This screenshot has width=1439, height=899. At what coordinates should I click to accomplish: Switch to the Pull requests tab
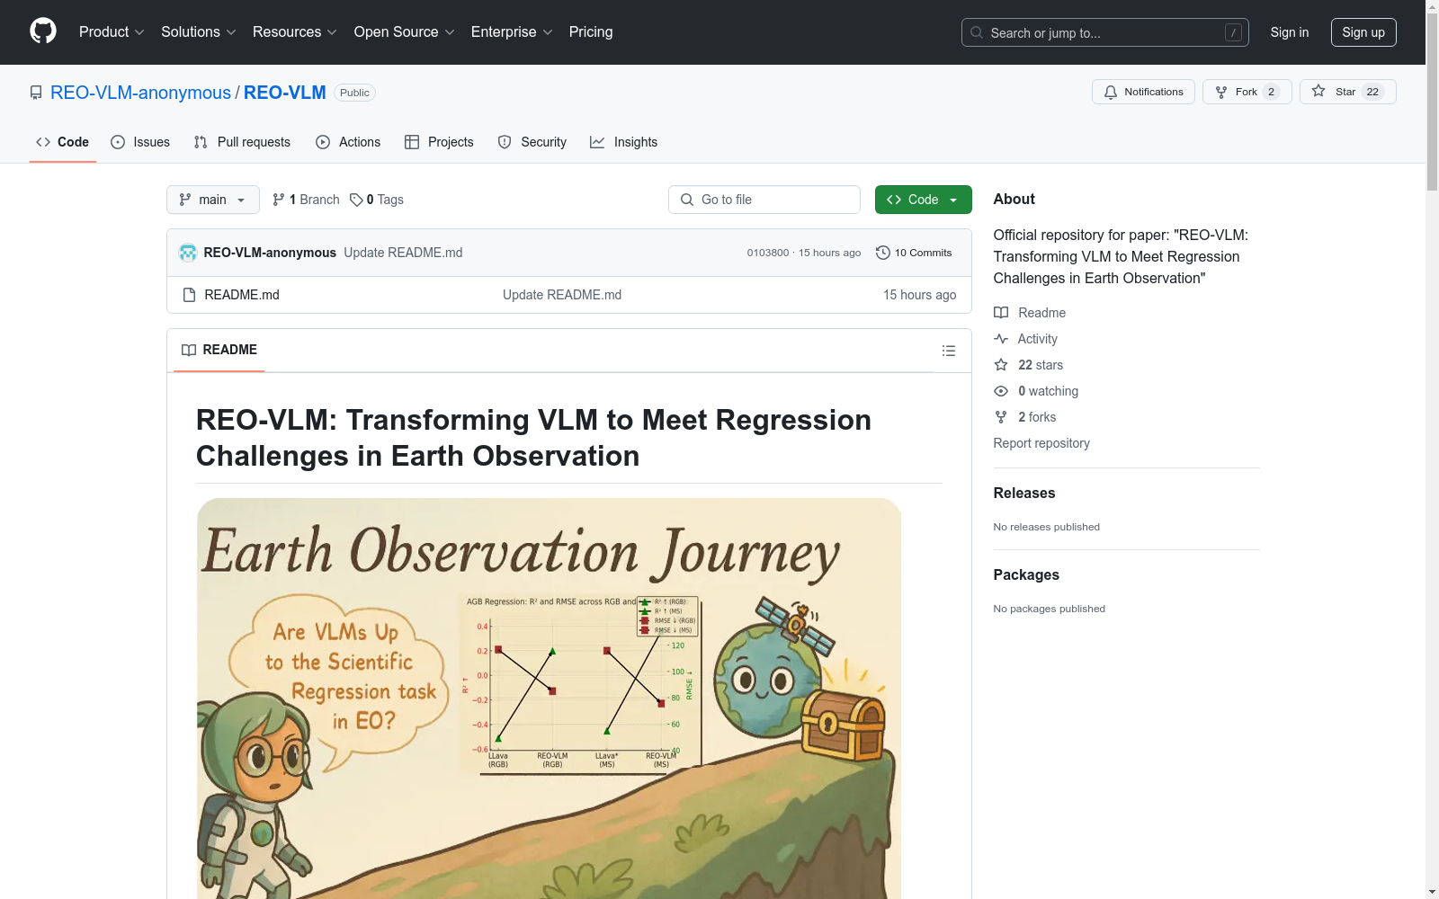coord(242,142)
